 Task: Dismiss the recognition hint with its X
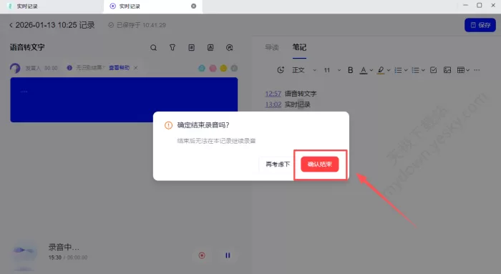point(136,68)
